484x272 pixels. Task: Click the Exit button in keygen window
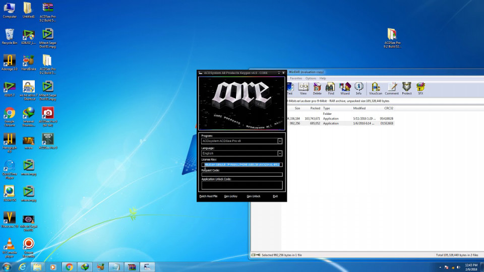(275, 196)
